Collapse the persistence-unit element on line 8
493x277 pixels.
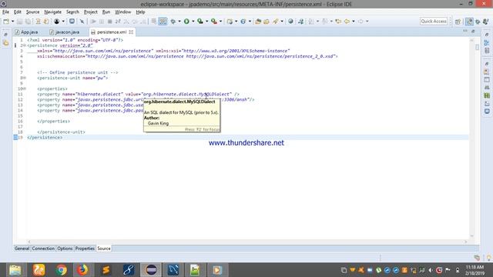(24, 78)
